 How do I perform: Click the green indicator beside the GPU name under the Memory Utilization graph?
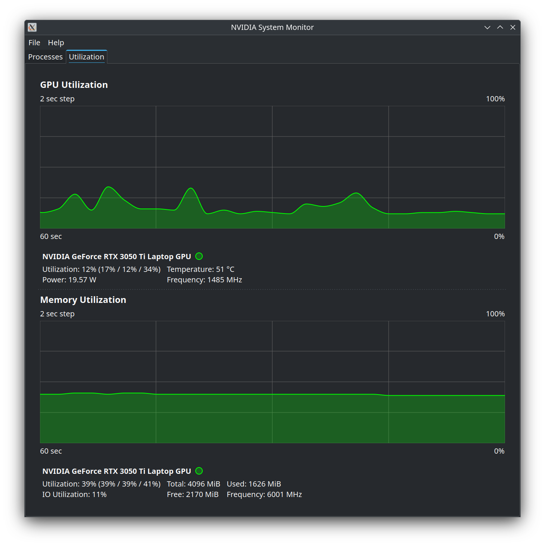(x=199, y=471)
